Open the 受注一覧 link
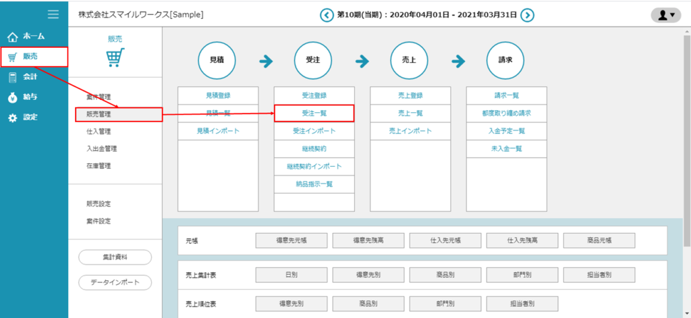 314,113
